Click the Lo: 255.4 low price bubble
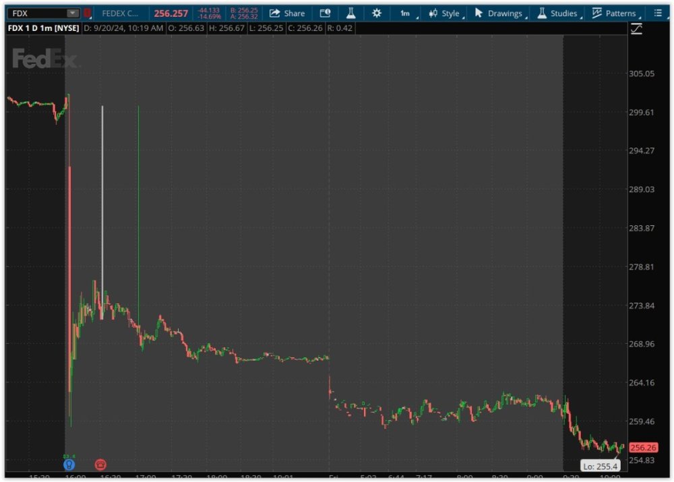 click(599, 466)
